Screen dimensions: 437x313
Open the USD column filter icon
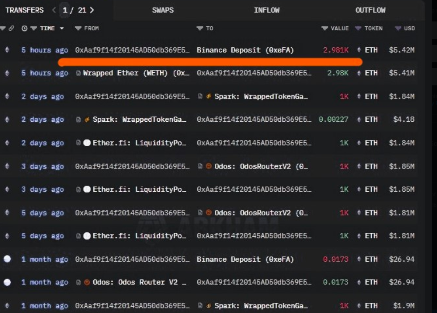point(398,28)
